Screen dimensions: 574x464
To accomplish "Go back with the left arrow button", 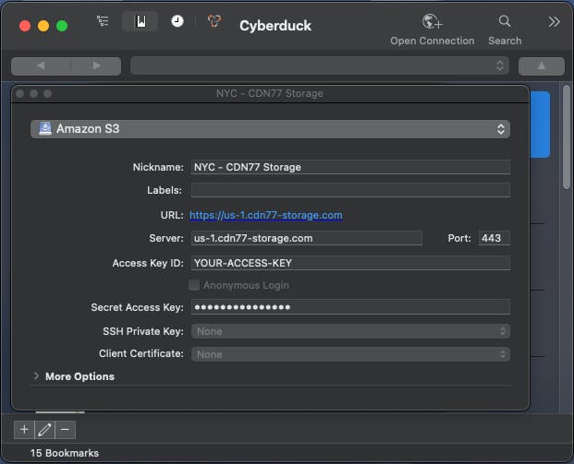I will pyautogui.click(x=41, y=66).
